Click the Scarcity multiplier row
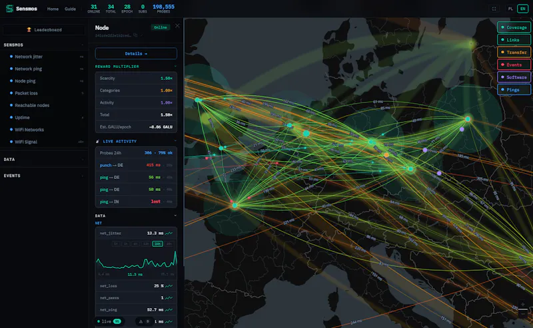Screen dimensions: 533x328 [136, 78]
